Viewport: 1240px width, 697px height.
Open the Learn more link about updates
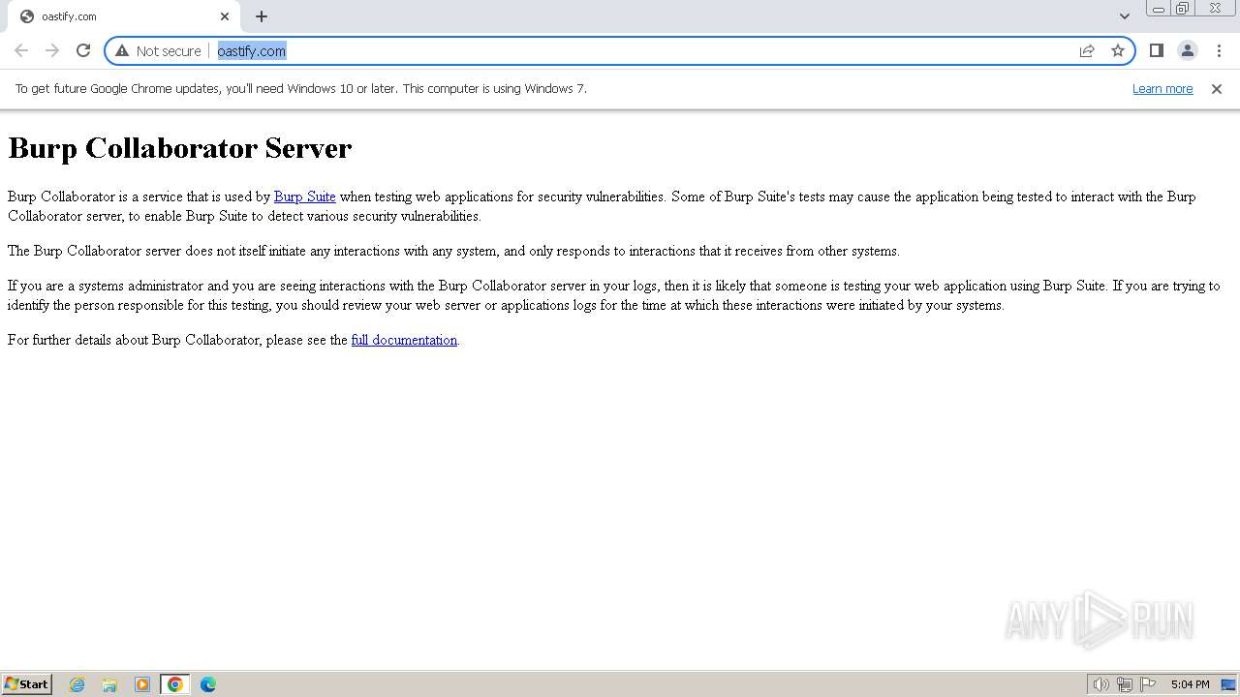tap(1162, 88)
